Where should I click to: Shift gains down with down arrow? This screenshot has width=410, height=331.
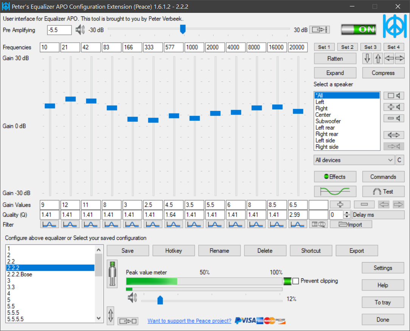(367, 59)
